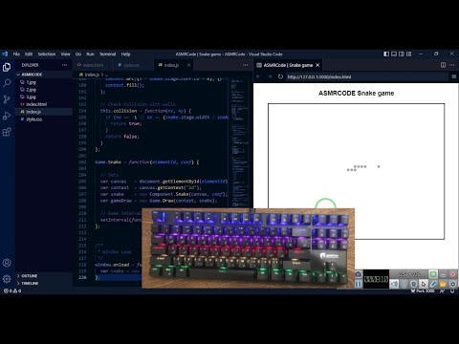459x344 pixels.
Task: Click the errors and warnings status indicator
Action: click(12, 290)
